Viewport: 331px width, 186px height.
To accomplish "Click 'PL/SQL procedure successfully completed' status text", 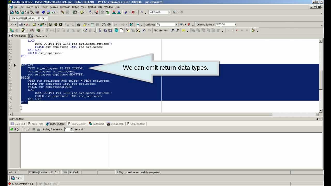I will 138,172.
